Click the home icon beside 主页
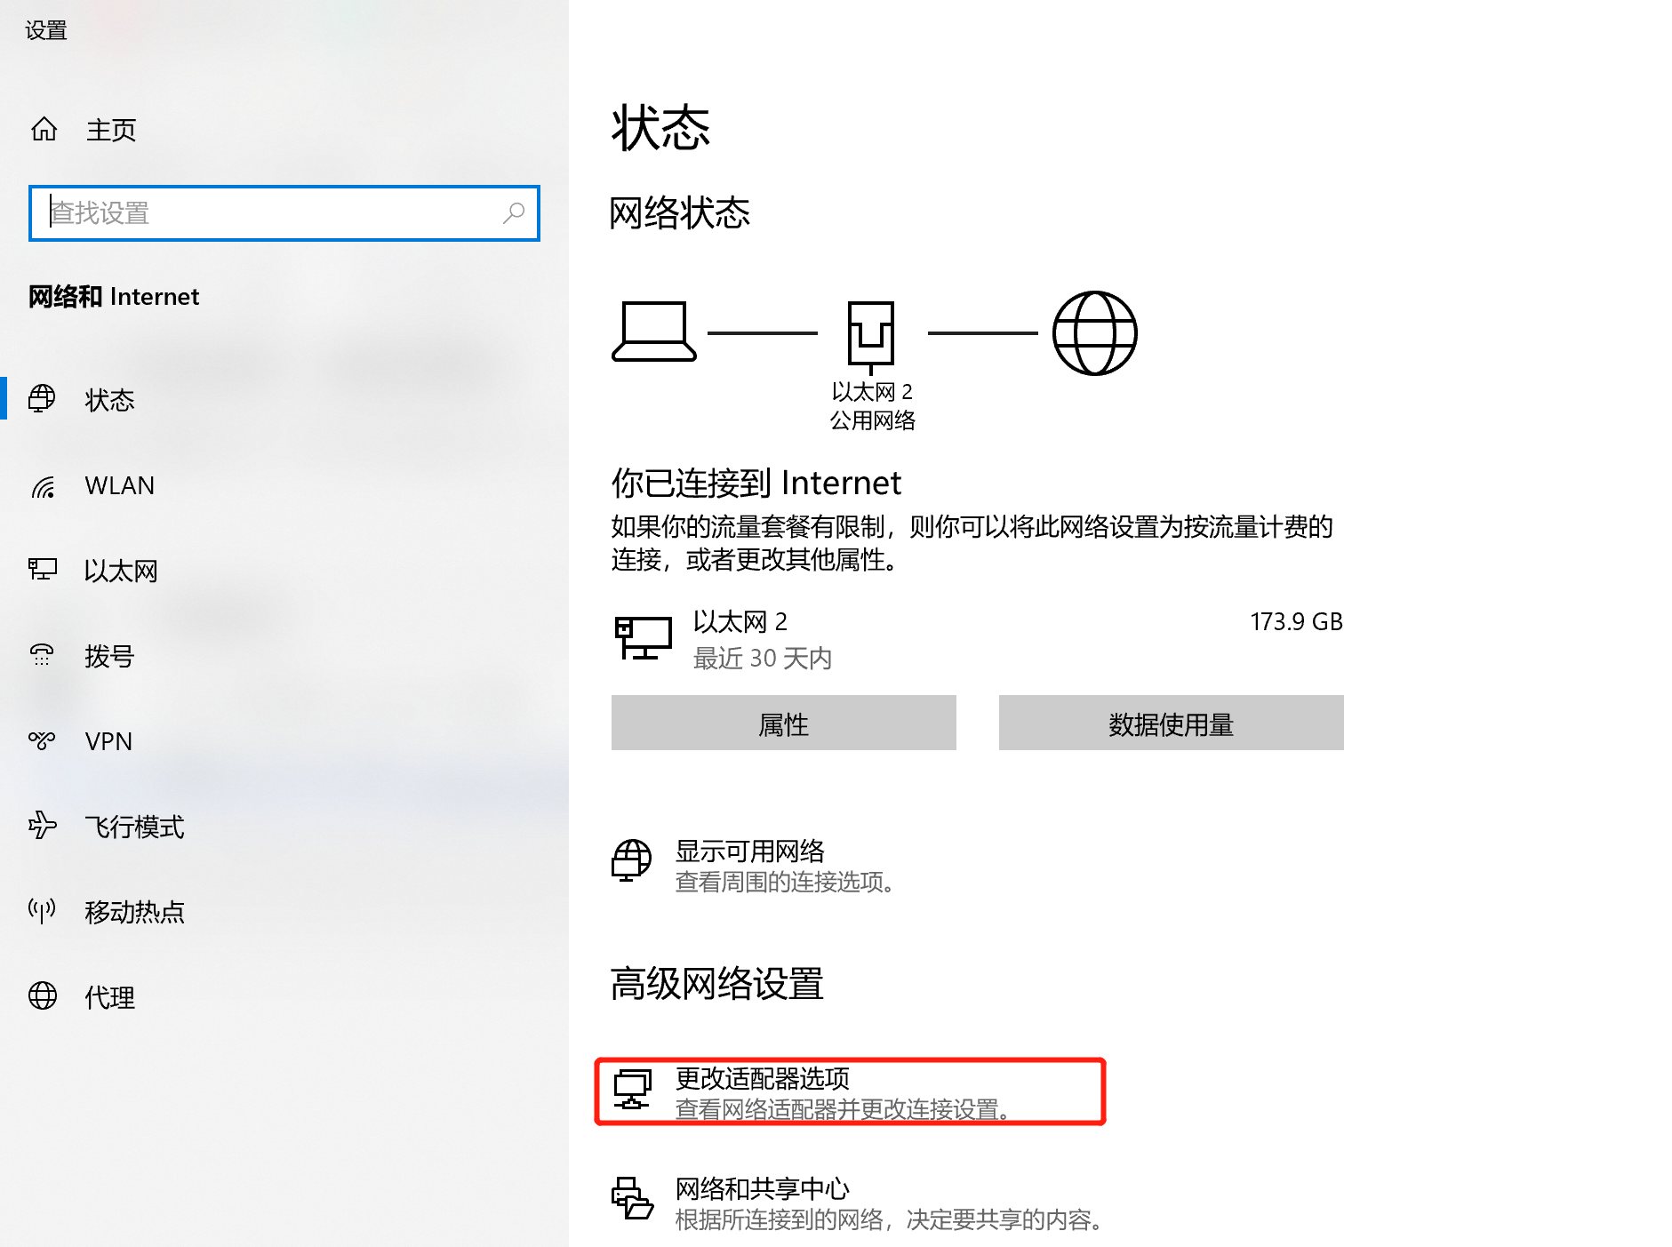This screenshot has width=1672, height=1247. point(44,130)
